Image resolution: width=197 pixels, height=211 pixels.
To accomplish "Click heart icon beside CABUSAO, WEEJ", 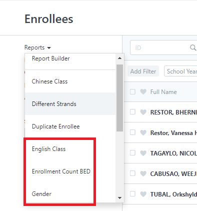I will pyautogui.click(x=143, y=173).
